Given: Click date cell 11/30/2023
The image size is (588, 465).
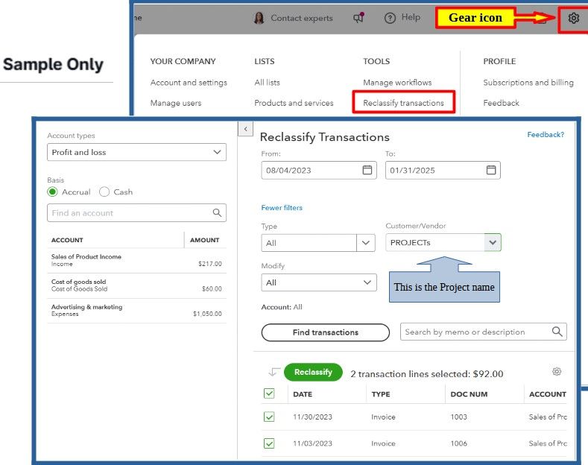Looking at the screenshot, I should point(312,417).
